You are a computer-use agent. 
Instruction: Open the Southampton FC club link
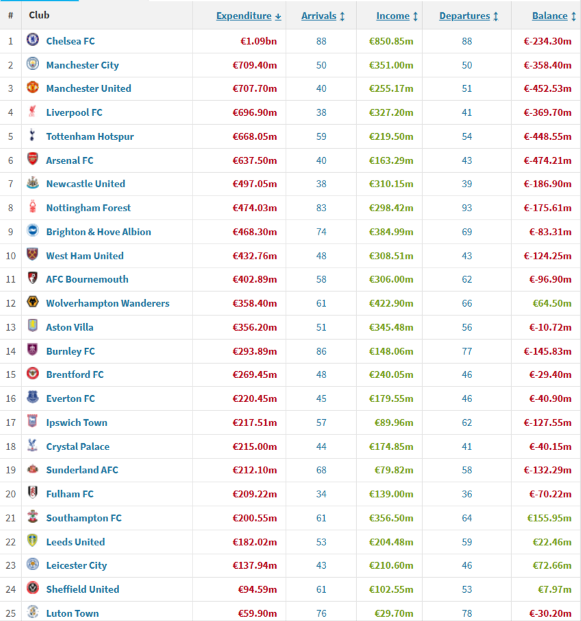pyautogui.click(x=84, y=518)
